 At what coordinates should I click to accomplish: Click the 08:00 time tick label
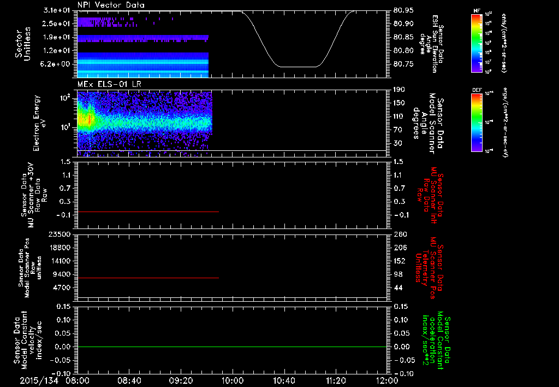78,380
